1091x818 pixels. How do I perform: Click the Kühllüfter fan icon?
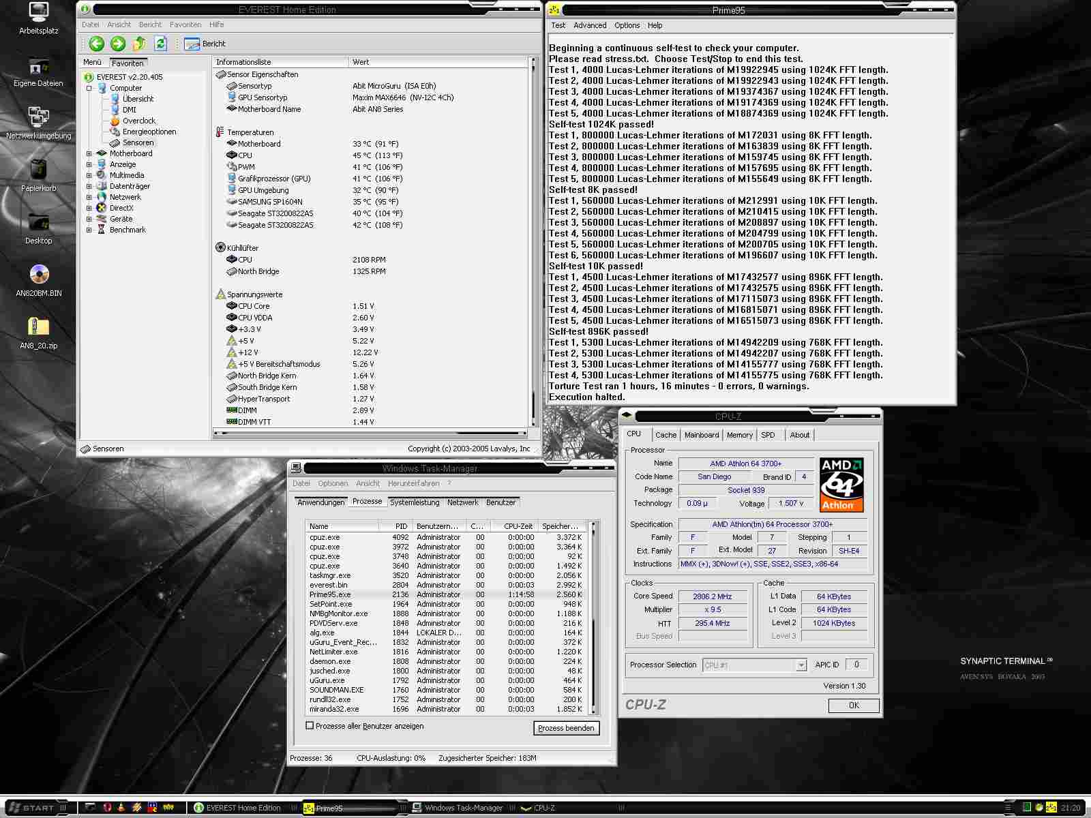pyautogui.click(x=220, y=248)
